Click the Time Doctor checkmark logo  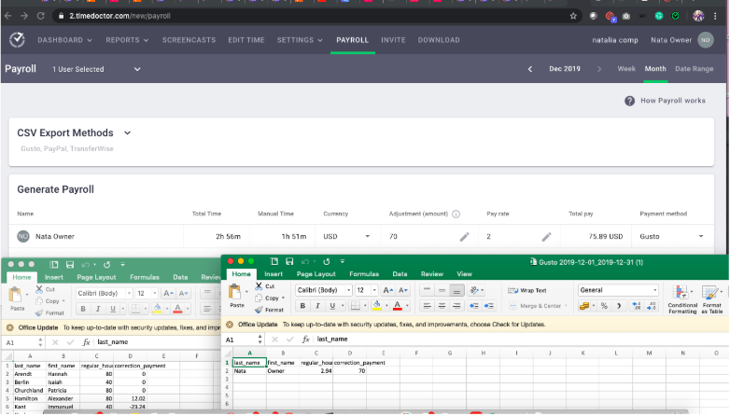(17, 40)
